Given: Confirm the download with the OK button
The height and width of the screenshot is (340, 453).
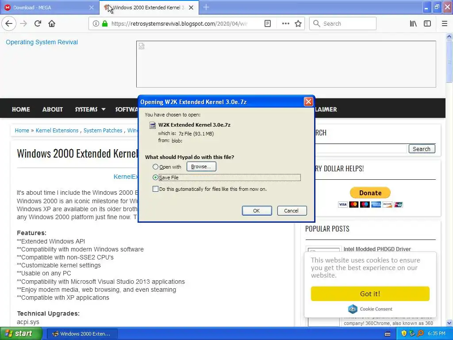Looking at the screenshot, I should 257,211.
